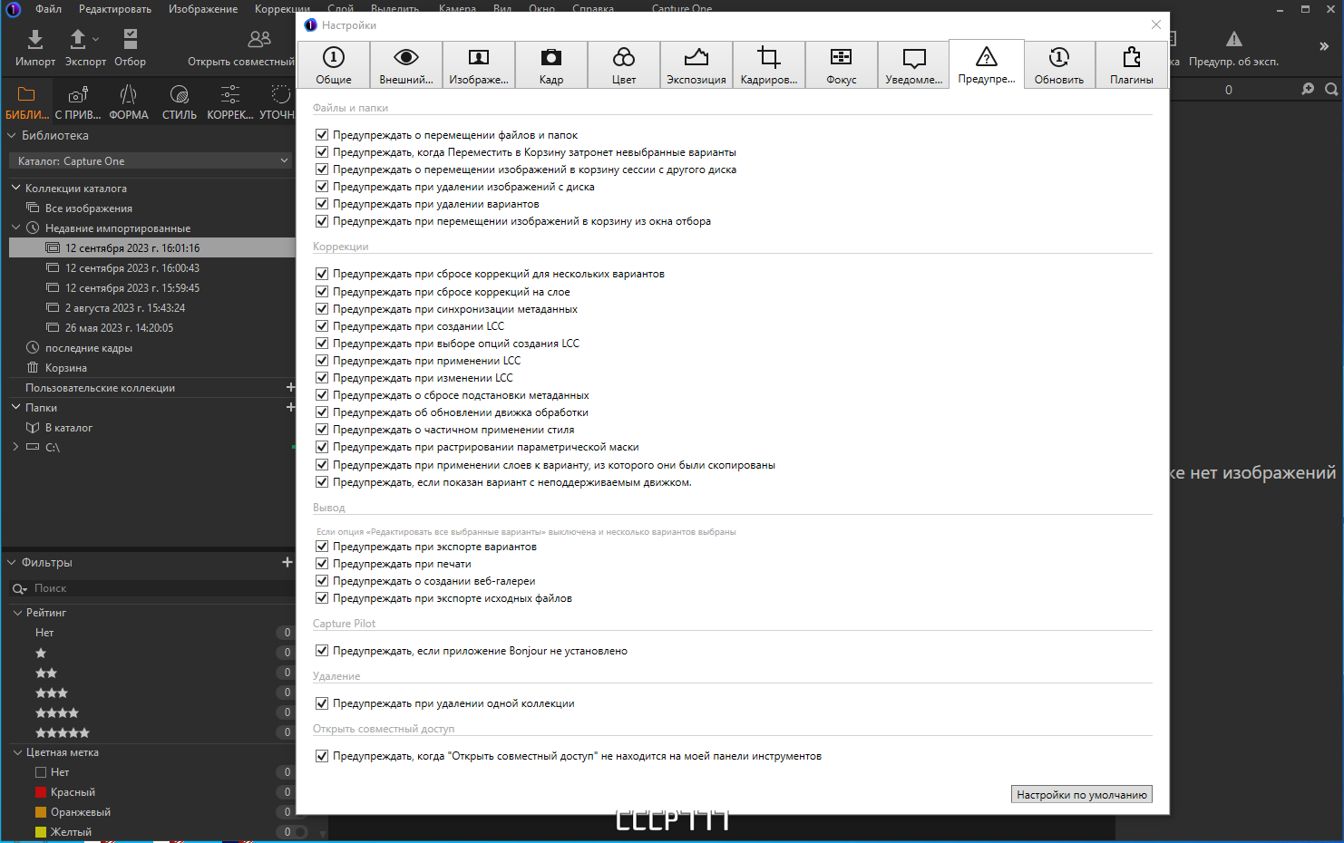
Task: Open the Обновить settings tab
Action: coord(1059,64)
